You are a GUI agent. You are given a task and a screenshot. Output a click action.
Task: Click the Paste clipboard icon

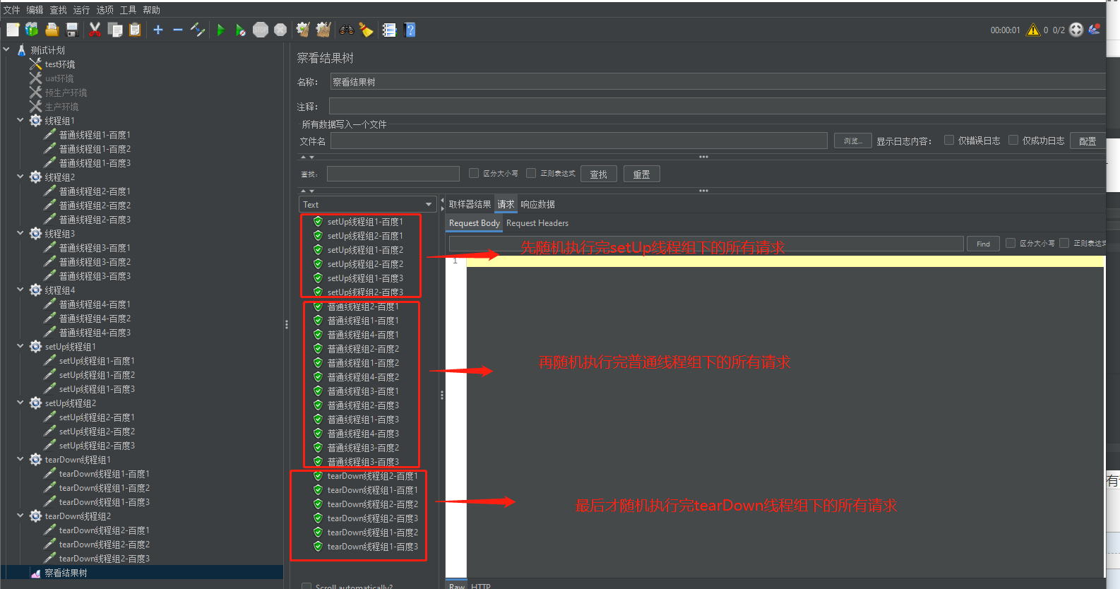(135, 30)
